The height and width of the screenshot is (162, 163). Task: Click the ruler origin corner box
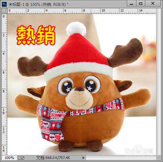4,11
